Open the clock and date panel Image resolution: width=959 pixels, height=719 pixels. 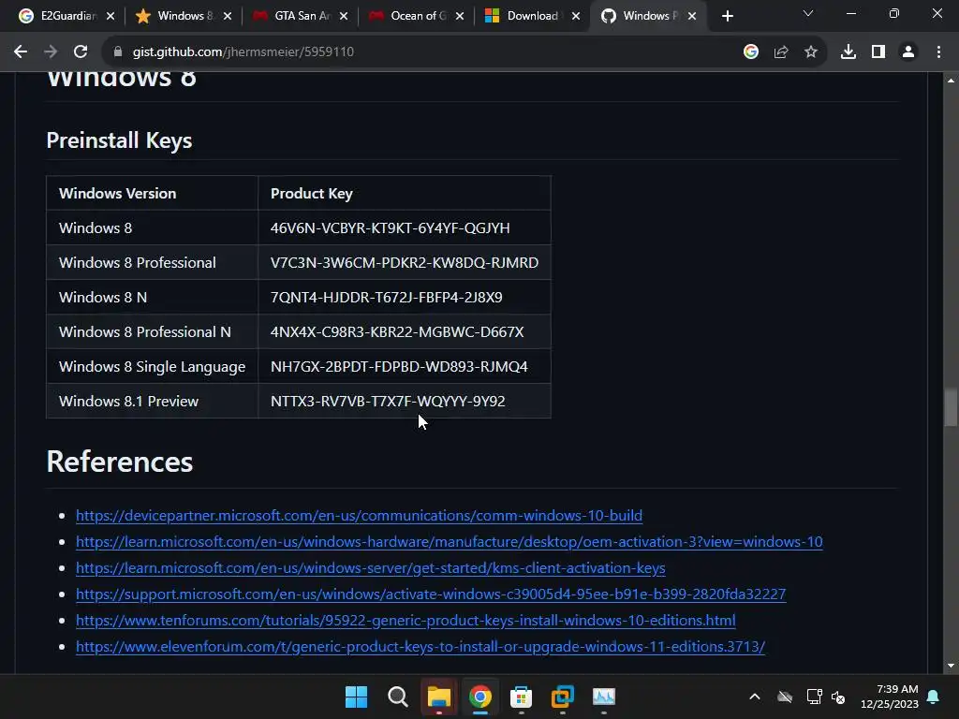[x=890, y=697]
